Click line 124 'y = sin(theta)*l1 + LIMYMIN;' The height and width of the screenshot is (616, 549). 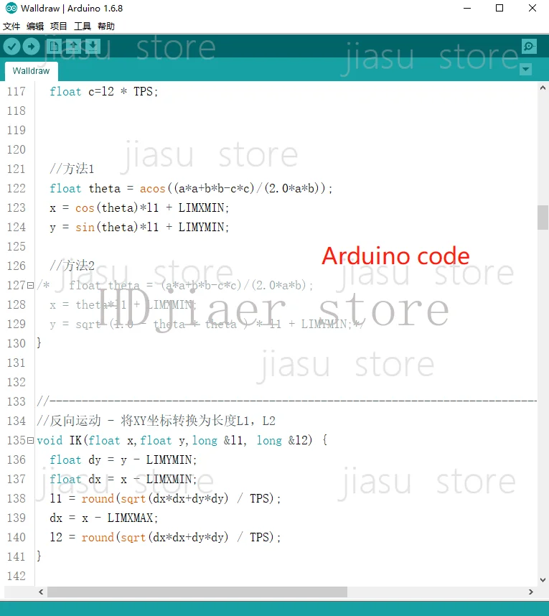coord(139,228)
